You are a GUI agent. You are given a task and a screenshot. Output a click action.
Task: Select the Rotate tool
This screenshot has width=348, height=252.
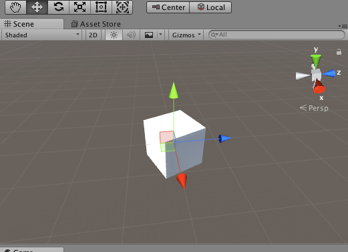(58, 7)
